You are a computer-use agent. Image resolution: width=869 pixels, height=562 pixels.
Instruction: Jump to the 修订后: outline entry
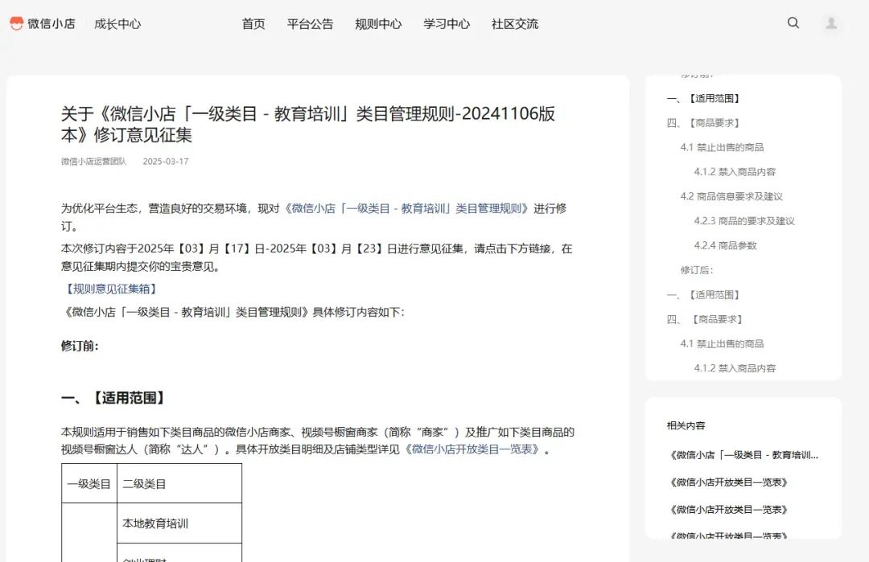tap(697, 269)
